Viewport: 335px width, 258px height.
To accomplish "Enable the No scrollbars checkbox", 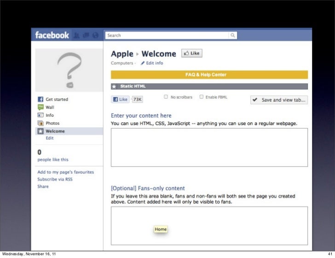I will click(166, 97).
